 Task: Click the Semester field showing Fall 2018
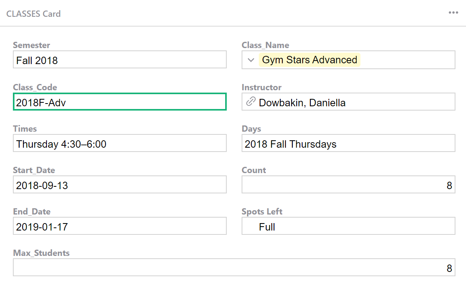coord(120,60)
